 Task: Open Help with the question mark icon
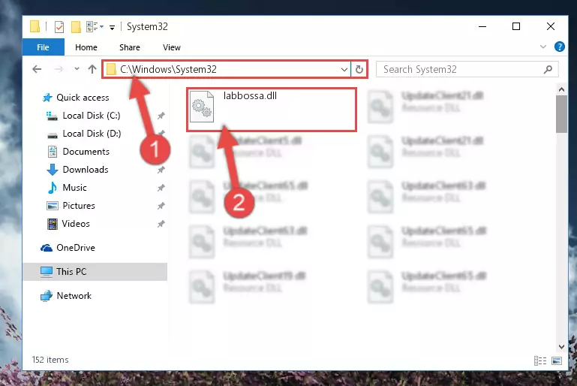point(559,47)
